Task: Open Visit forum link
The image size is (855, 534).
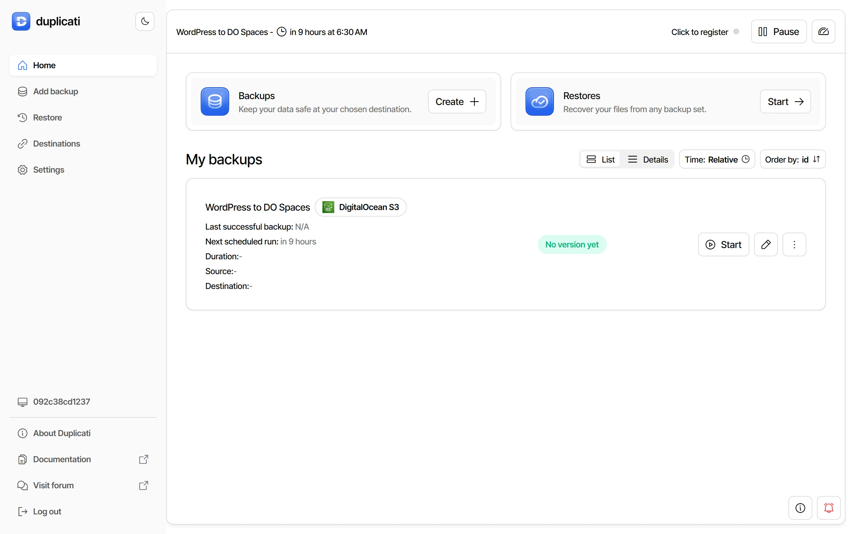Action: click(83, 485)
